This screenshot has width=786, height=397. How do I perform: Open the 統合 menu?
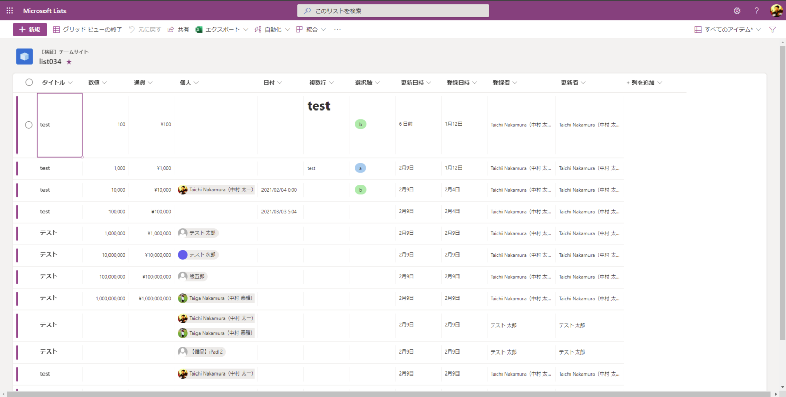click(x=311, y=30)
